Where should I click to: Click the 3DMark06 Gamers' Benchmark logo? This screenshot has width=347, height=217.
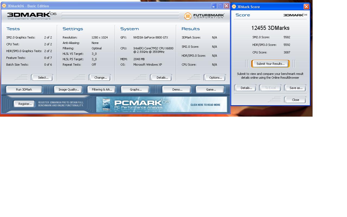pyautogui.click(x=32, y=16)
